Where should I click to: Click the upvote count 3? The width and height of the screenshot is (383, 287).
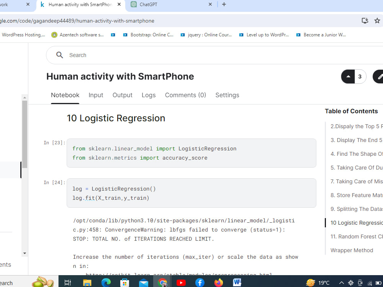360,77
